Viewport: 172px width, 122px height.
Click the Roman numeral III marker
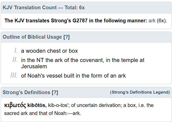[x=14, y=76]
